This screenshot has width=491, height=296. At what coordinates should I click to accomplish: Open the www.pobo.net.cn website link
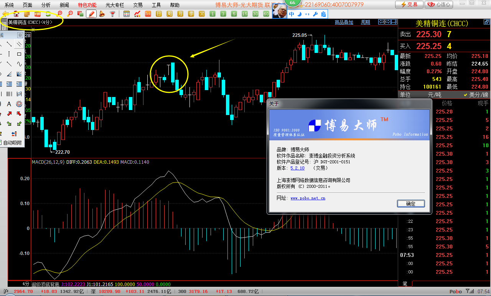(x=308, y=198)
